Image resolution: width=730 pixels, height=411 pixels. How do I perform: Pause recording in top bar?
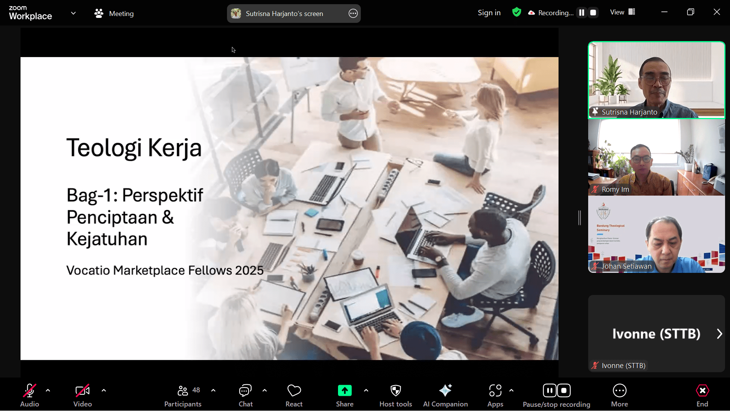coord(581,13)
